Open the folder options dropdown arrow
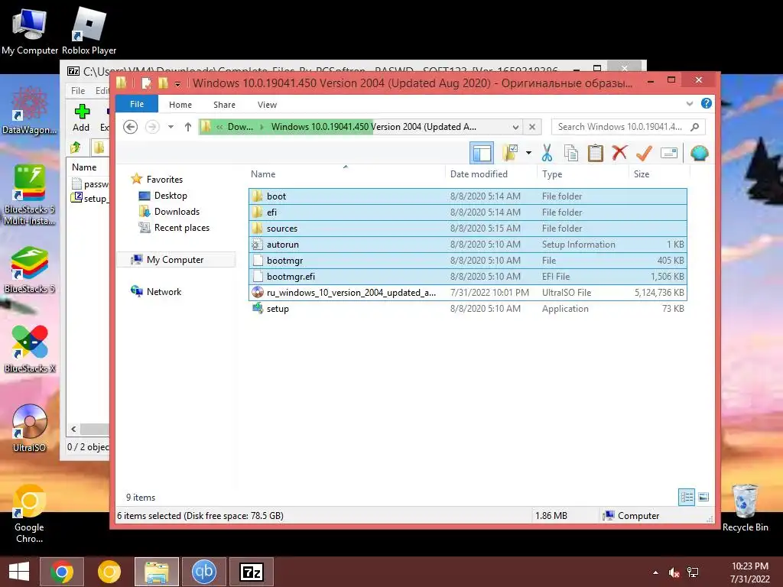The width and height of the screenshot is (783, 587). pos(528,153)
